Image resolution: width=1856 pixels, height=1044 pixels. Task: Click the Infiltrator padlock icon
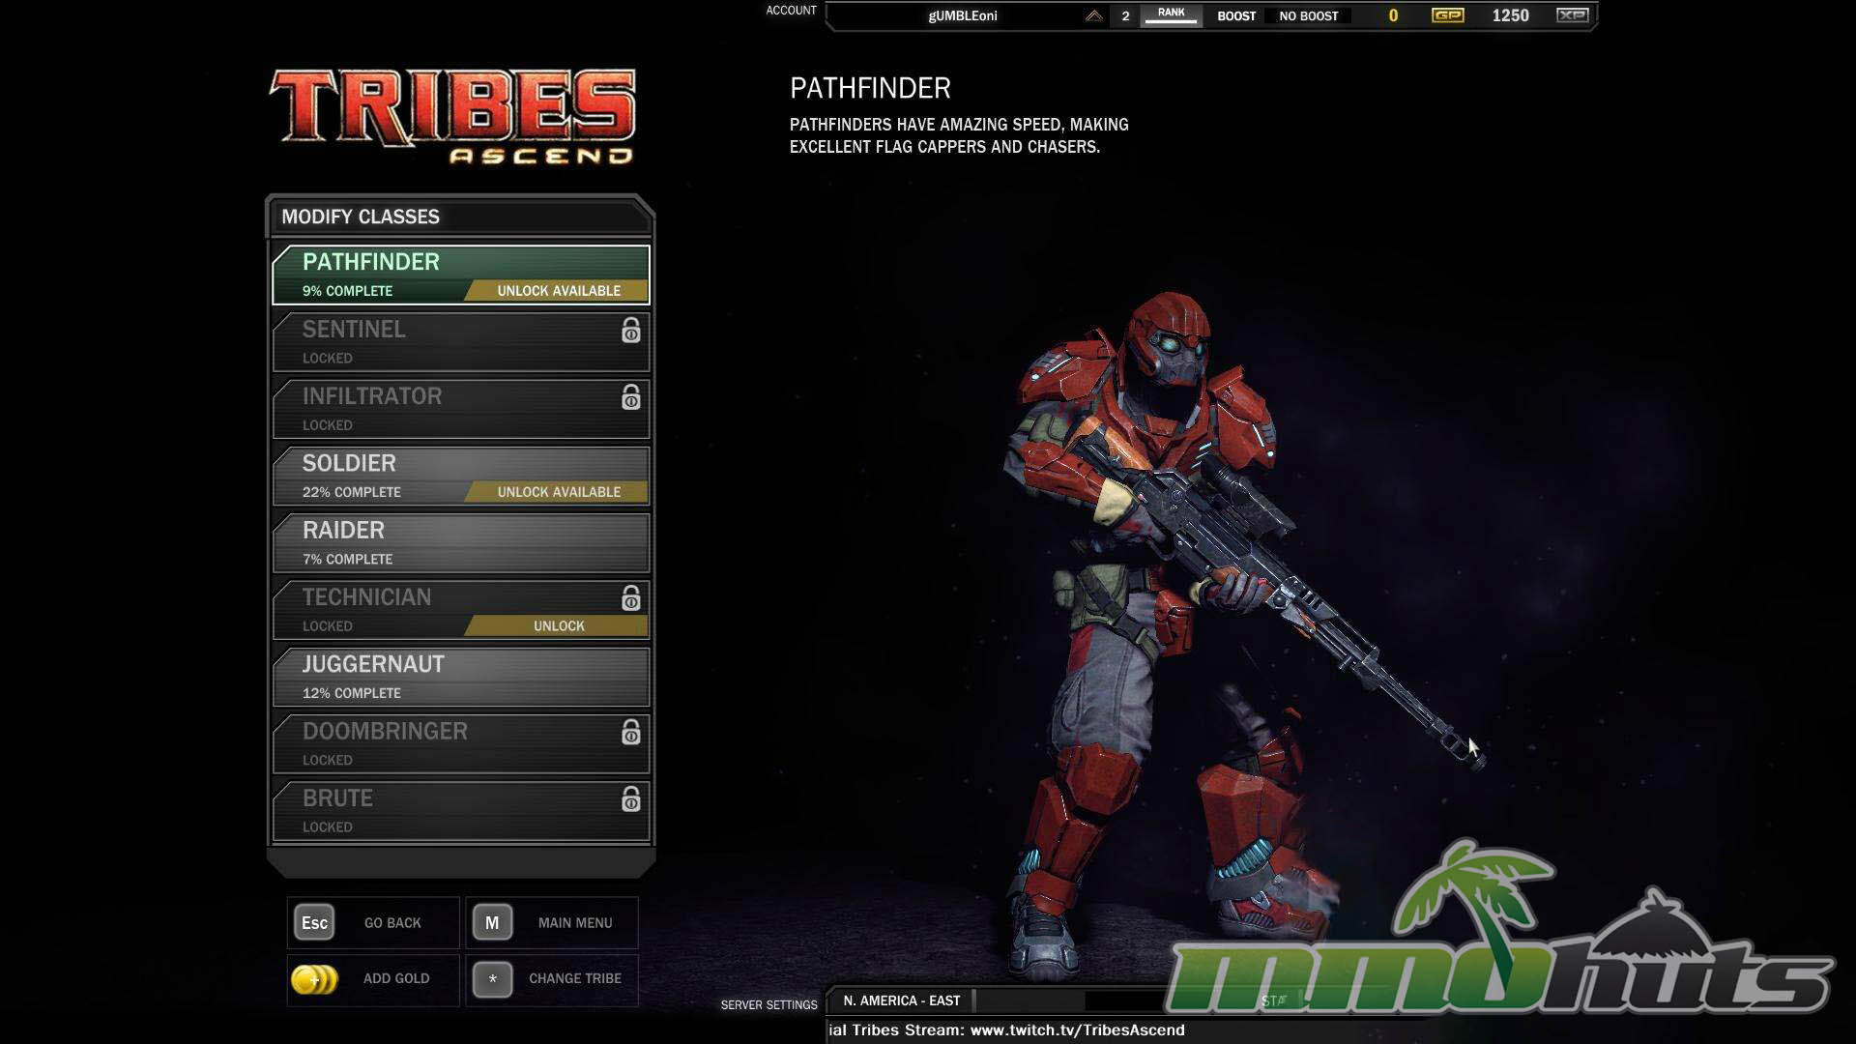point(630,397)
